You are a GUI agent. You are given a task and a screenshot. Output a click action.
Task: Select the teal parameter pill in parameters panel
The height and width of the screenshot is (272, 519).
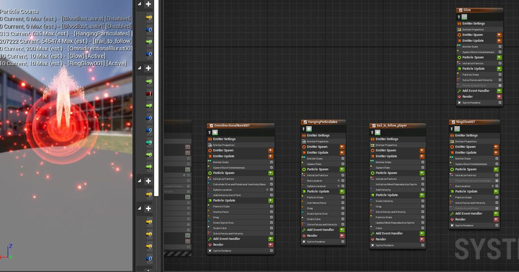tap(149, 142)
